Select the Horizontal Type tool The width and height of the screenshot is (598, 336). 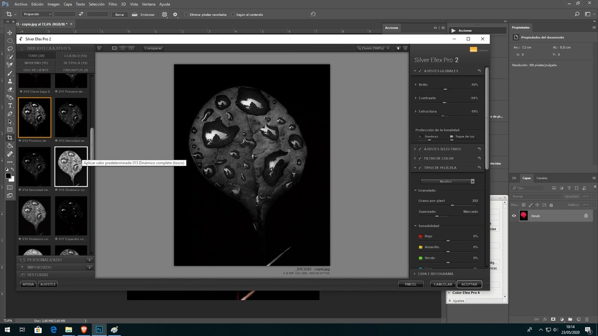click(10, 105)
